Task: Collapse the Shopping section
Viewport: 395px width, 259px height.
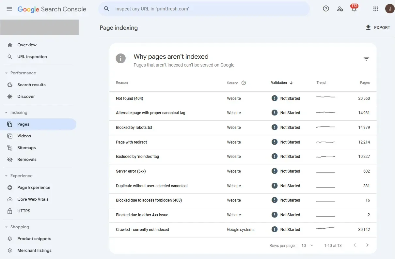Action: pos(6,227)
